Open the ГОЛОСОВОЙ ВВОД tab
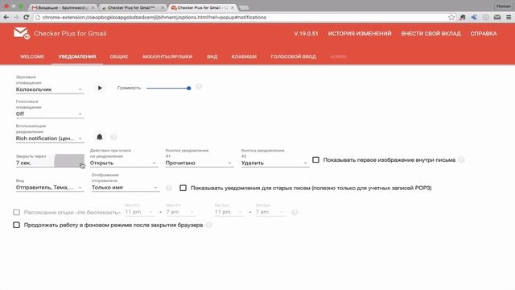 coord(293,56)
